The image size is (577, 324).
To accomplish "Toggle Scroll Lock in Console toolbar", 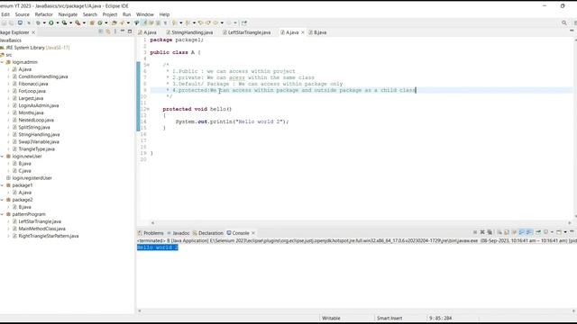I will (507, 232).
